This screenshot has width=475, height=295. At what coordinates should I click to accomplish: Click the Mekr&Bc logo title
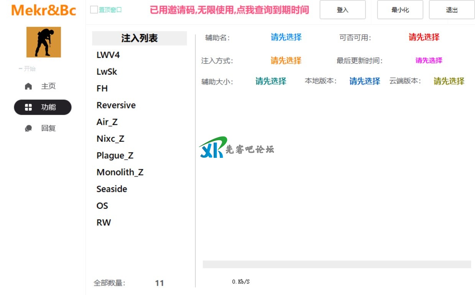pyautogui.click(x=43, y=10)
